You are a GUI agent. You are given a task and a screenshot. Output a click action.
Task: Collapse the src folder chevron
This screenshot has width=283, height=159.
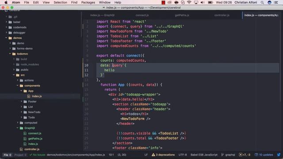(14, 75)
